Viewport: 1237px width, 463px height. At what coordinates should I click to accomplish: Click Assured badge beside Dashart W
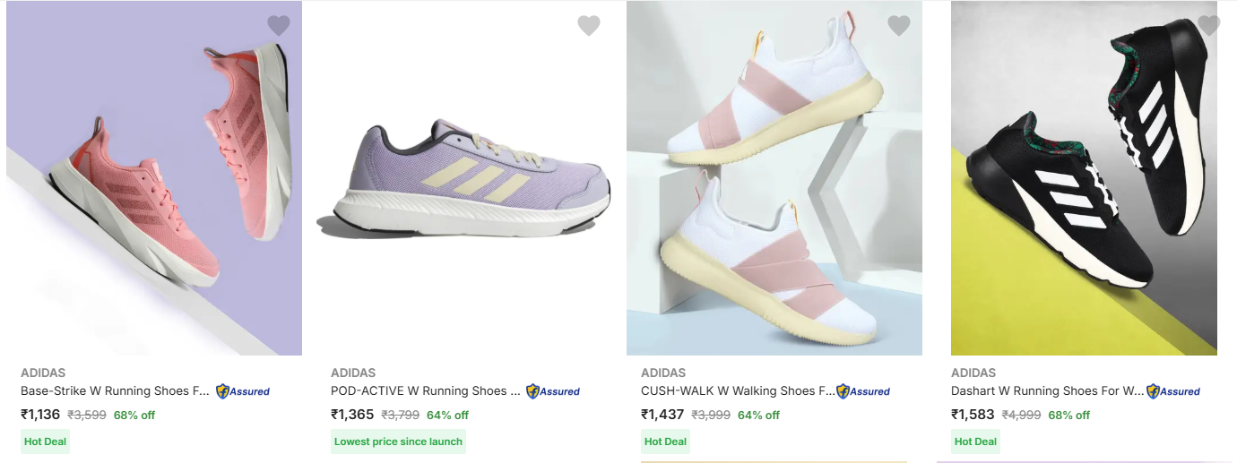point(1173,391)
